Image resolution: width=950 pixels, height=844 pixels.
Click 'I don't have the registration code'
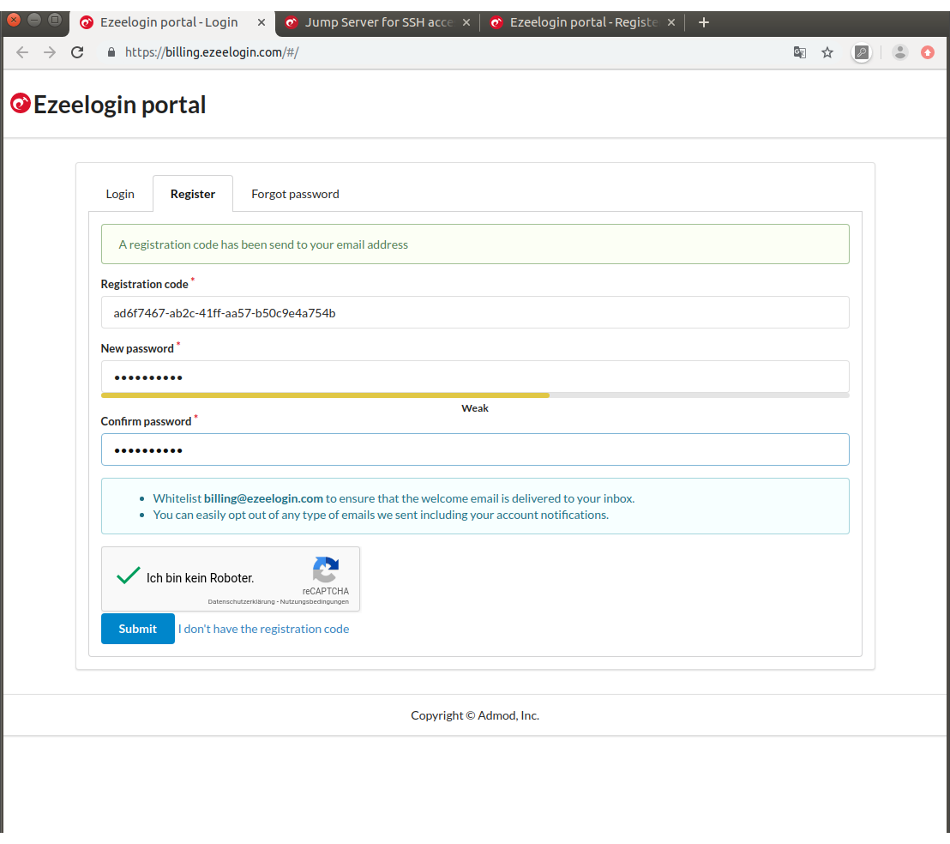point(263,629)
